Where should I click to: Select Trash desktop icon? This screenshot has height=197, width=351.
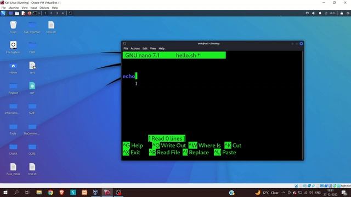pos(13,27)
